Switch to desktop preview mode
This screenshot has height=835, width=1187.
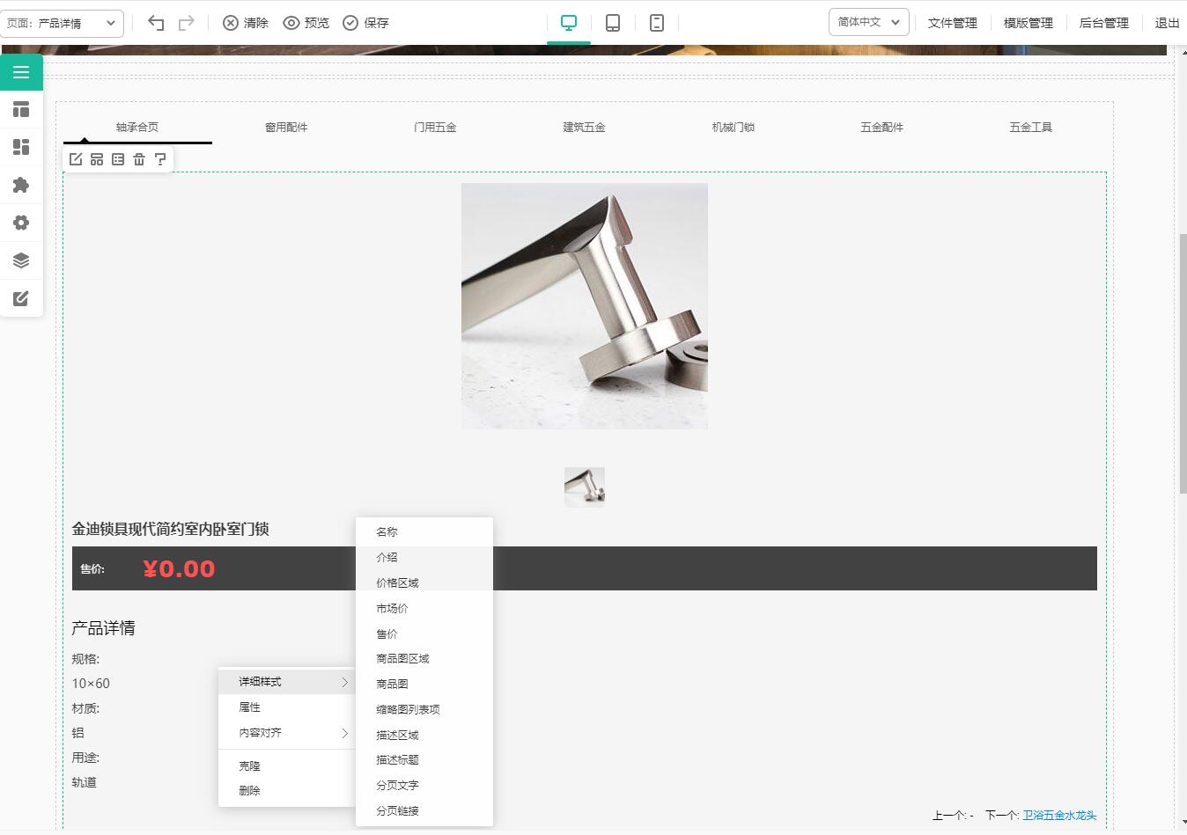(569, 23)
